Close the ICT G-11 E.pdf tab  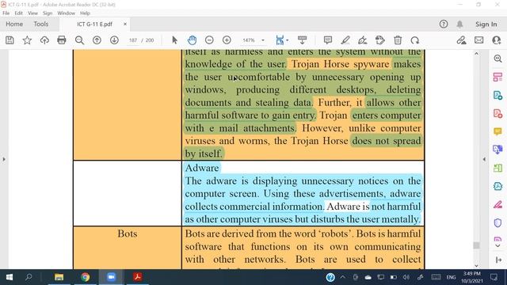point(125,24)
